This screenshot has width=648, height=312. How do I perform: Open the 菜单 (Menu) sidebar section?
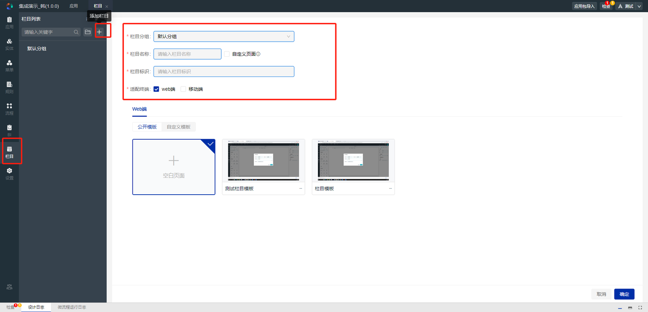coord(9,66)
